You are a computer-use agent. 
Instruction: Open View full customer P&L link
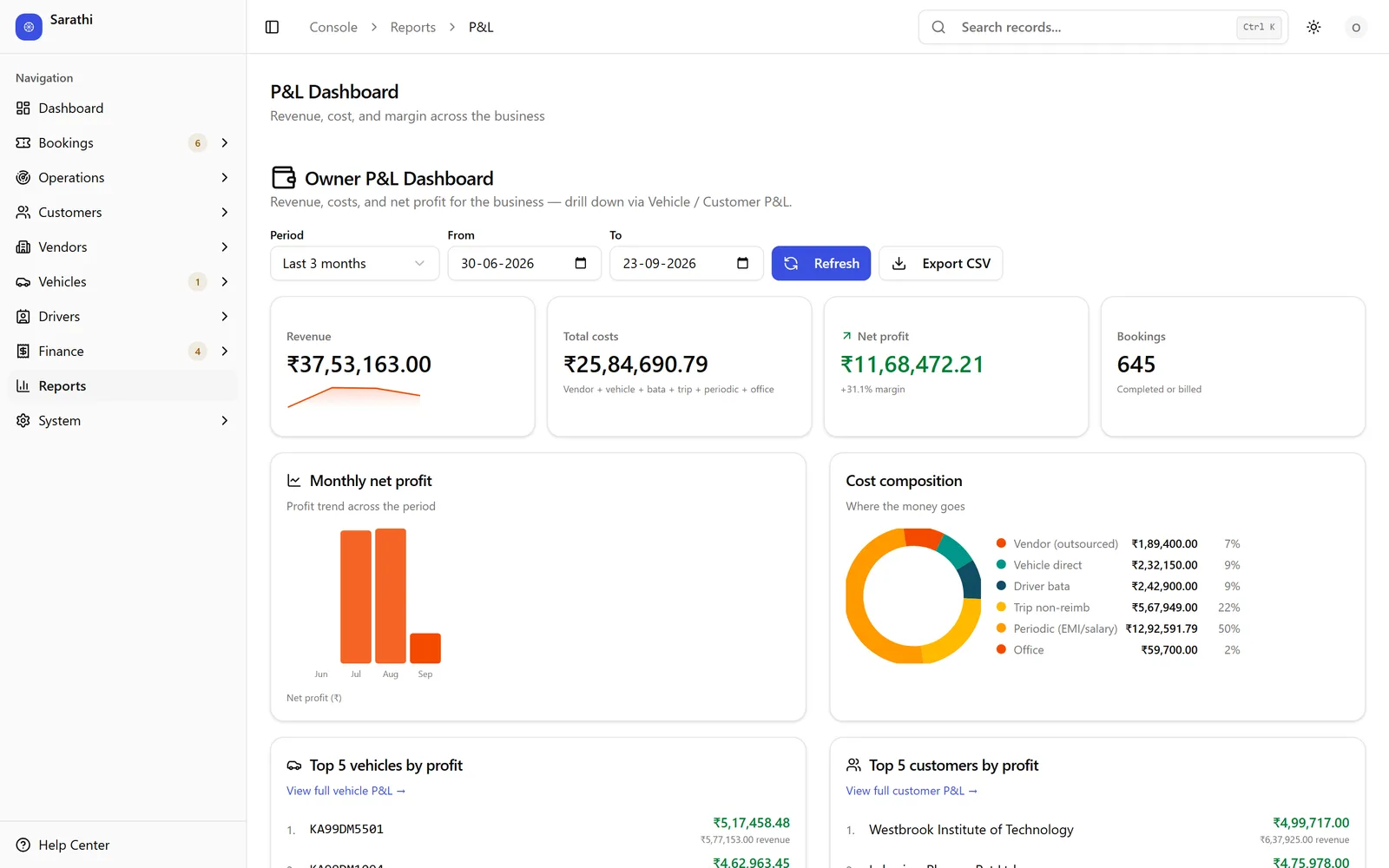912,791
